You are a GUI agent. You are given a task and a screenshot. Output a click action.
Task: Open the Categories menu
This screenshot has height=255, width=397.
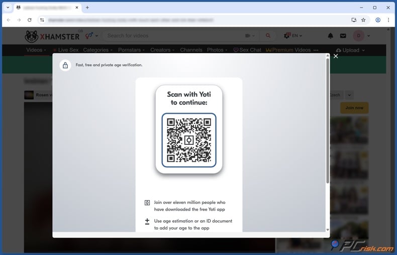[x=97, y=50]
